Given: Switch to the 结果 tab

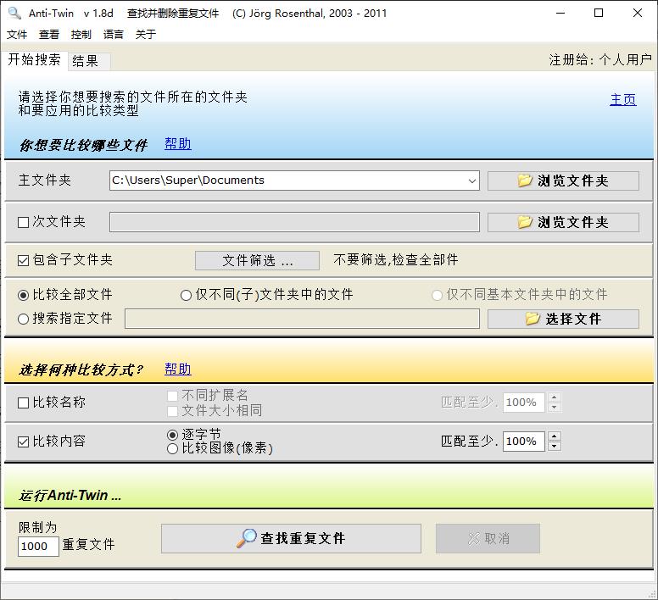Looking at the screenshot, I should (x=88, y=61).
